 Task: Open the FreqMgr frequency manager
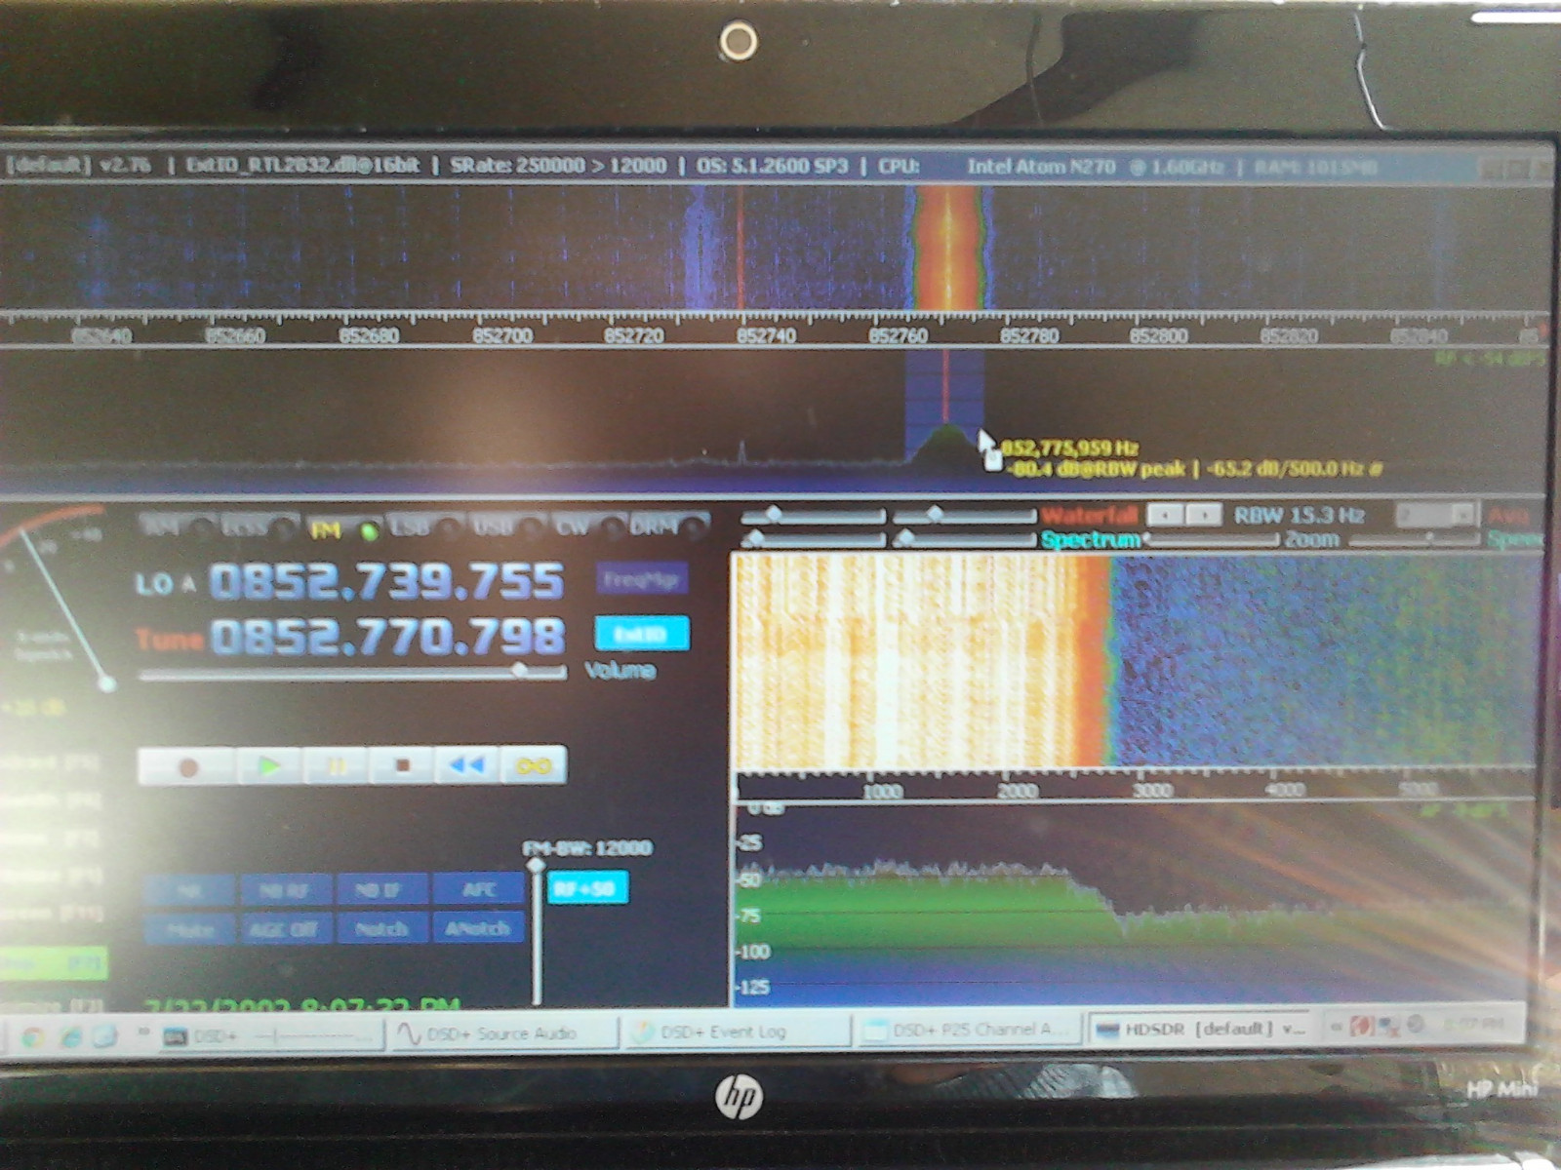(x=644, y=577)
